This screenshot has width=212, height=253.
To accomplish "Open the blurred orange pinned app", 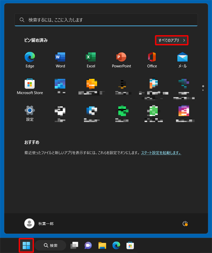I will coord(92,84).
